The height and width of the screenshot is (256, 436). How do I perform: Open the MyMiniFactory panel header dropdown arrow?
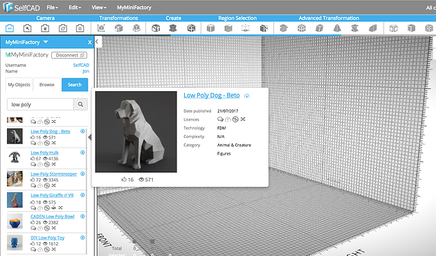[x=46, y=42]
